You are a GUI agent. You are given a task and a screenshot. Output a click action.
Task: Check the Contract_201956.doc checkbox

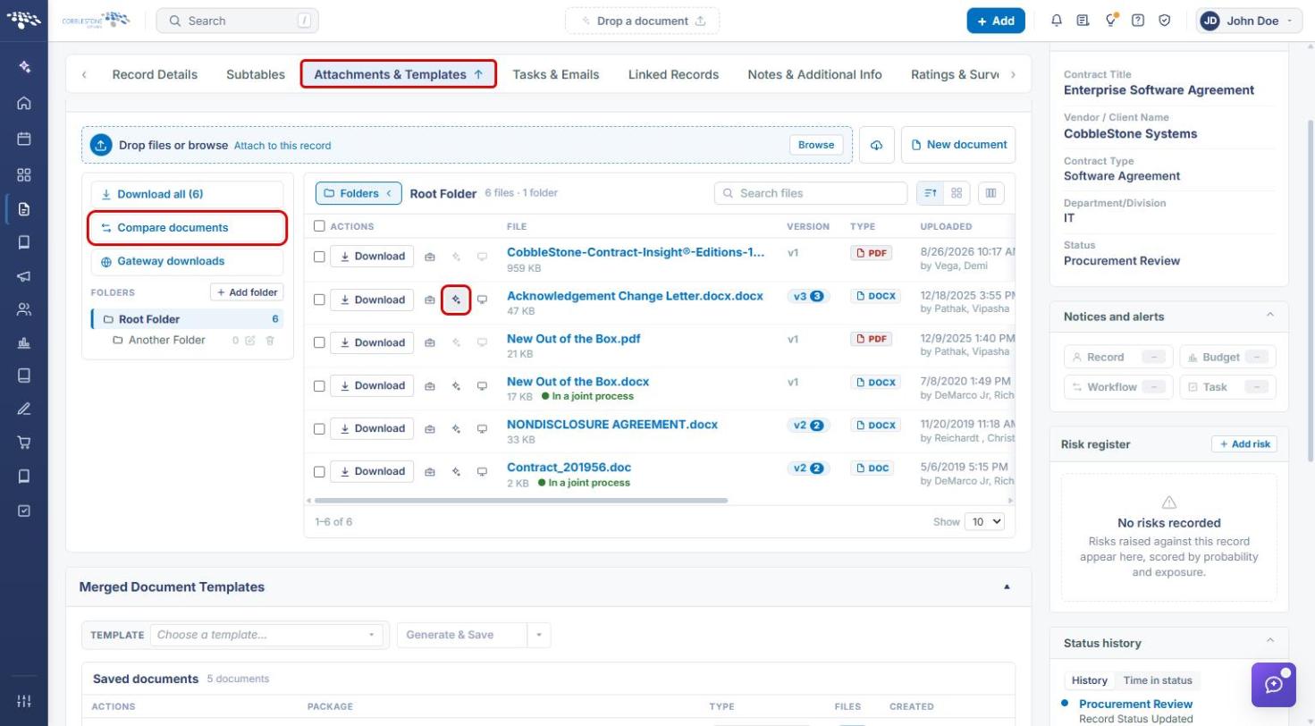coord(319,472)
